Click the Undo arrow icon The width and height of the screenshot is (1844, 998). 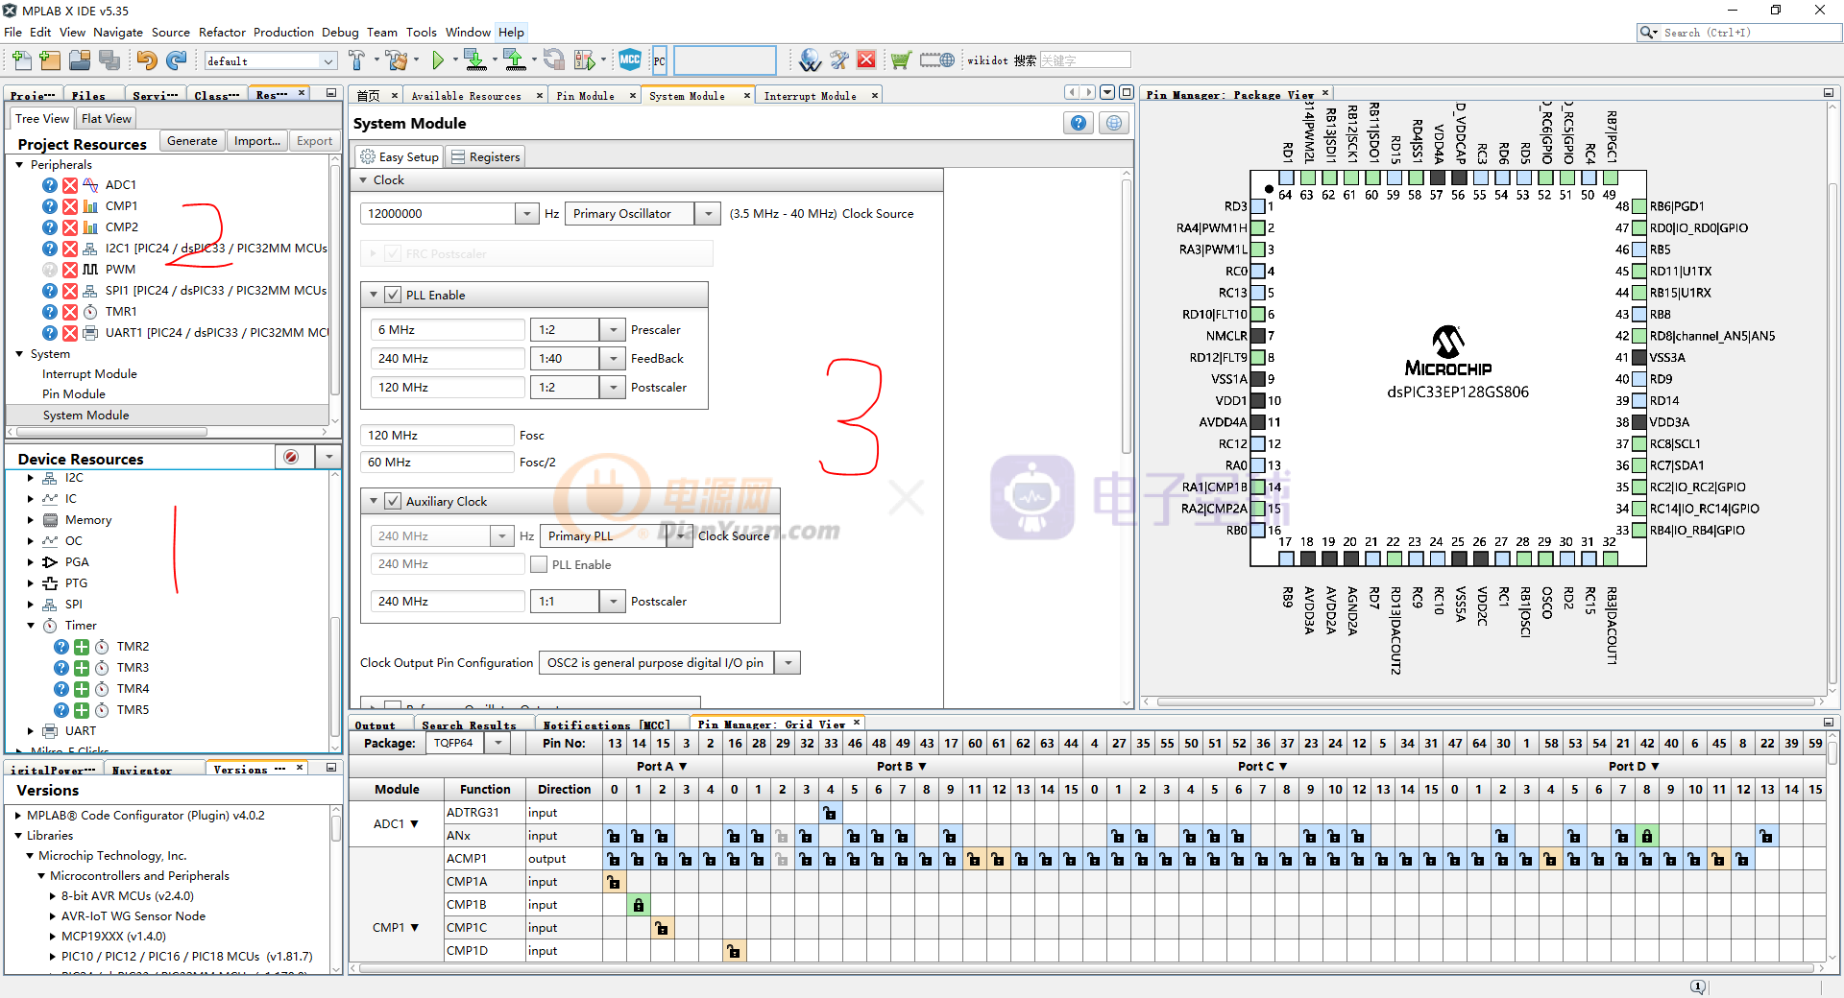[x=146, y=60]
